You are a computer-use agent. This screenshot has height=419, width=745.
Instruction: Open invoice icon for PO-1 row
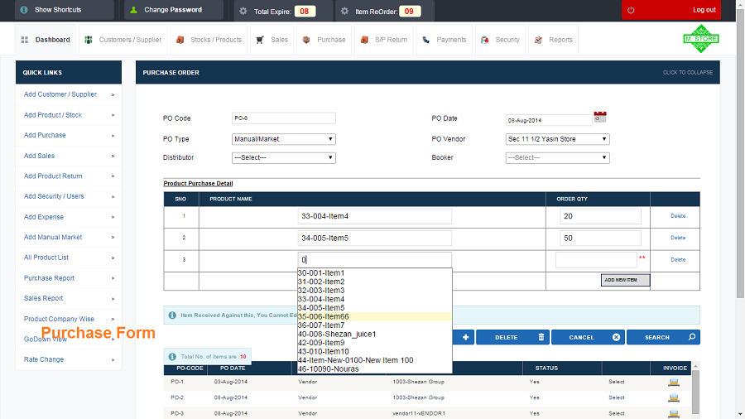(x=674, y=382)
